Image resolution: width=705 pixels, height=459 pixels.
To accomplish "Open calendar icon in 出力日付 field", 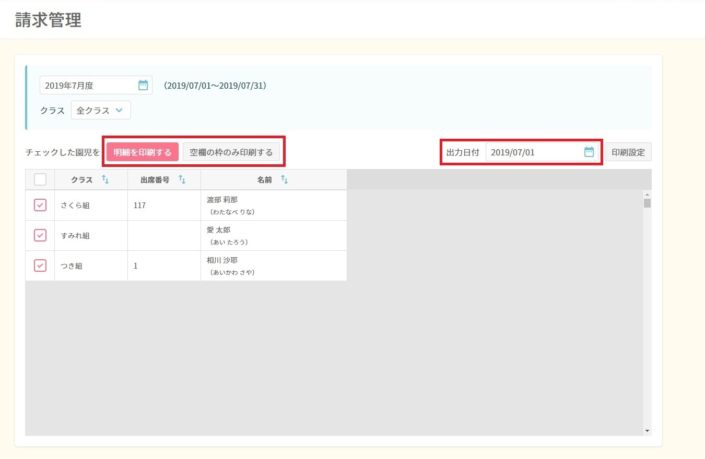I will point(589,152).
